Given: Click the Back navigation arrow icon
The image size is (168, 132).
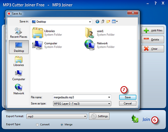Looking at the screenshot, I should coord(97,21).
